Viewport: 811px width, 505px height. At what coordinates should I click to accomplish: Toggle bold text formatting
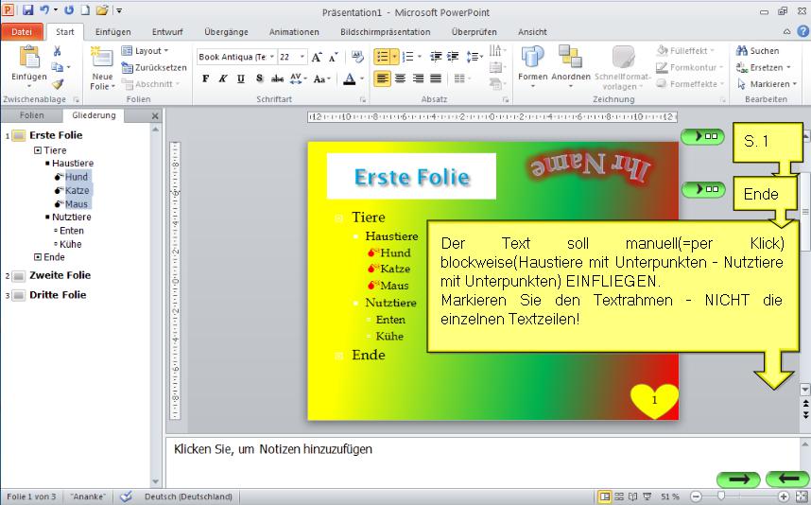[205, 79]
